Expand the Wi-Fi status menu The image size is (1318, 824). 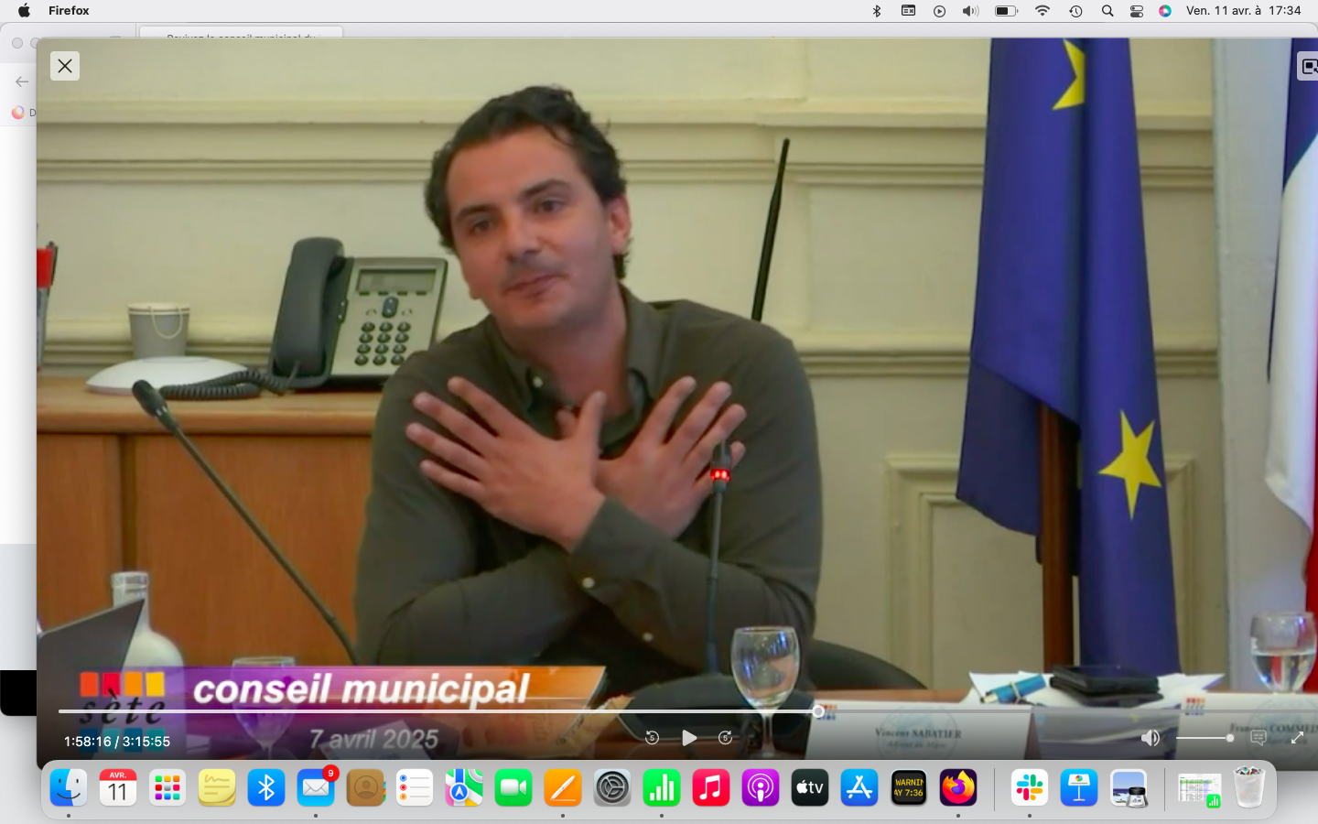pos(1042,11)
